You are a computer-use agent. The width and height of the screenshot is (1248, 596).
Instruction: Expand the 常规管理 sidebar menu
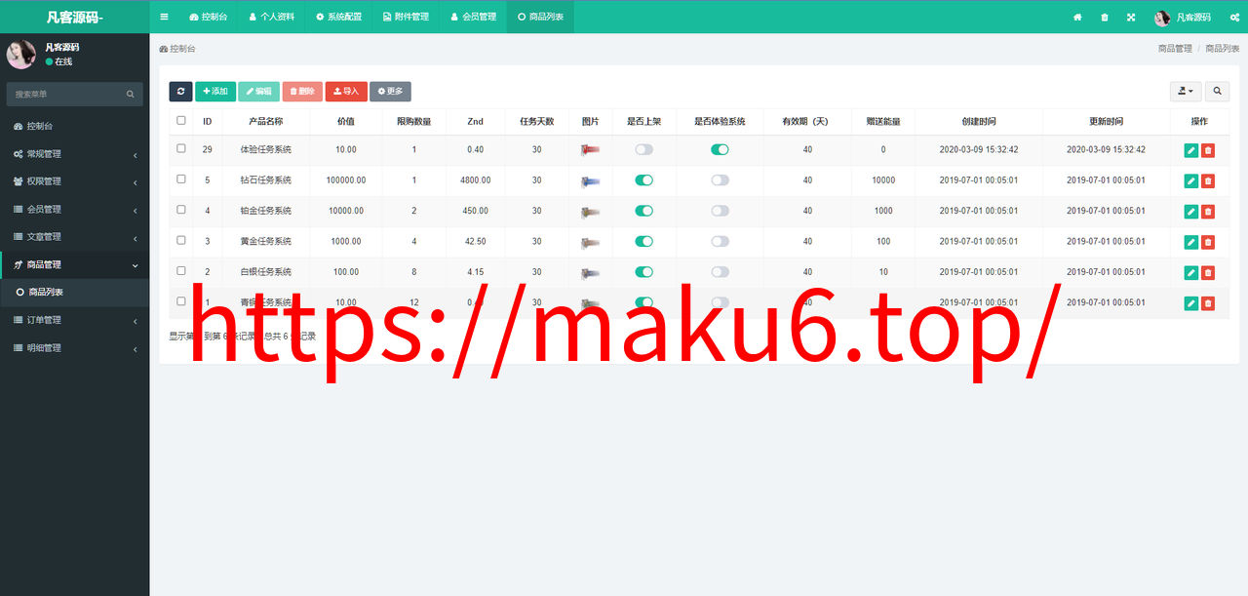tap(74, 154)
